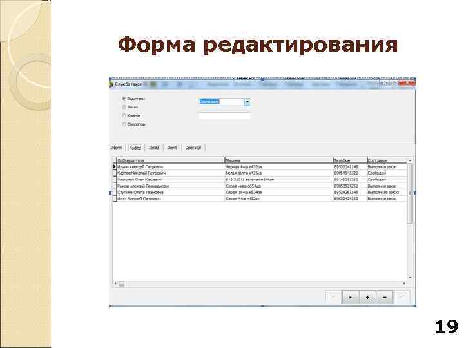
Task: Click the Машина column header
Action: [279, 160]
